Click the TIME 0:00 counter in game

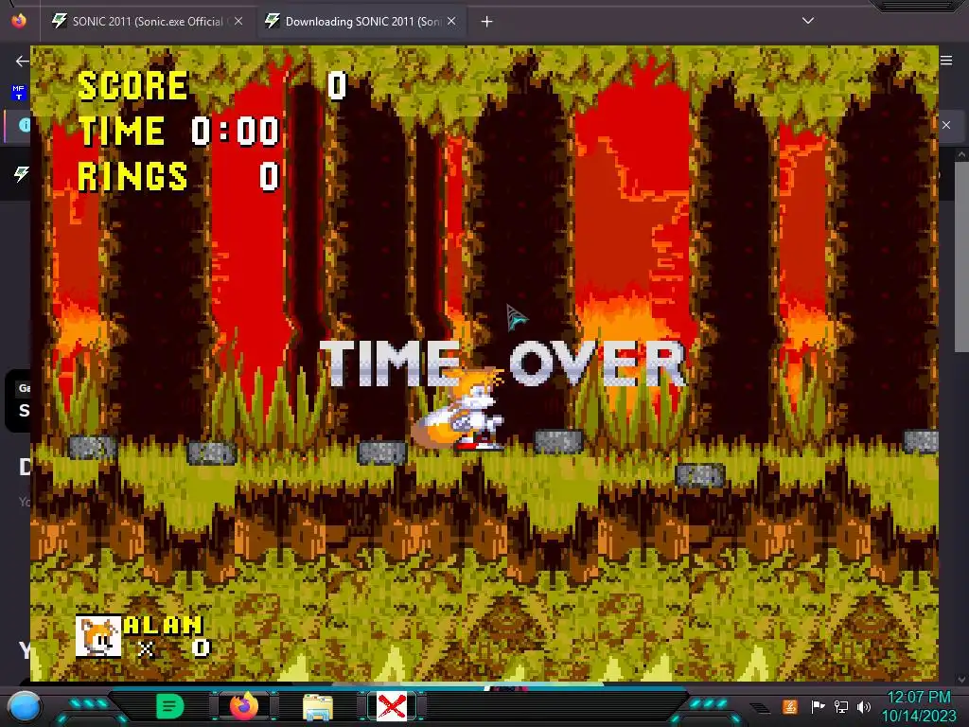[179, 131]
